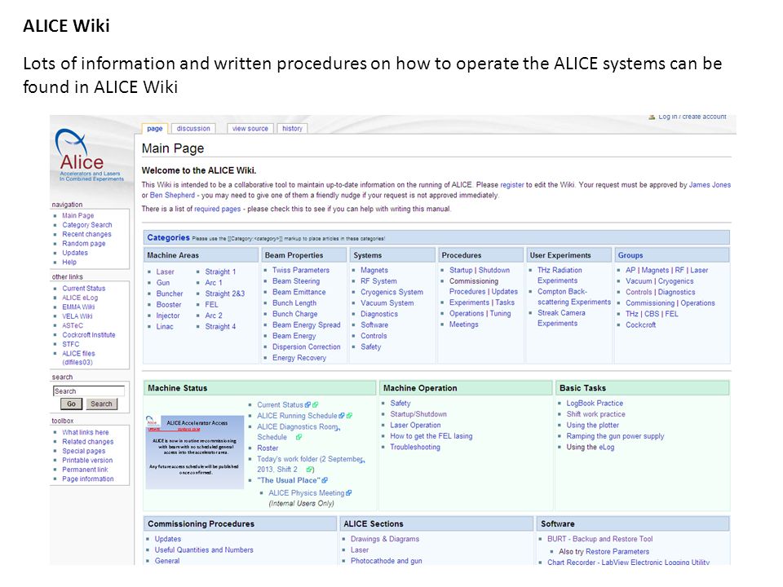Open Page information link
Image resolution: width=783 pixels, height=587 pixels.
(87, 479)
